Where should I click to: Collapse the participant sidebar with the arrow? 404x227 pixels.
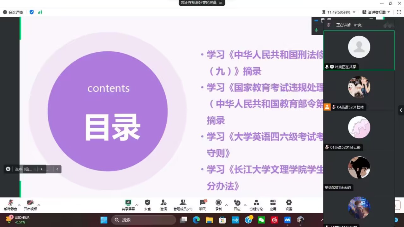pyautogui.click(x=401, y=110)
